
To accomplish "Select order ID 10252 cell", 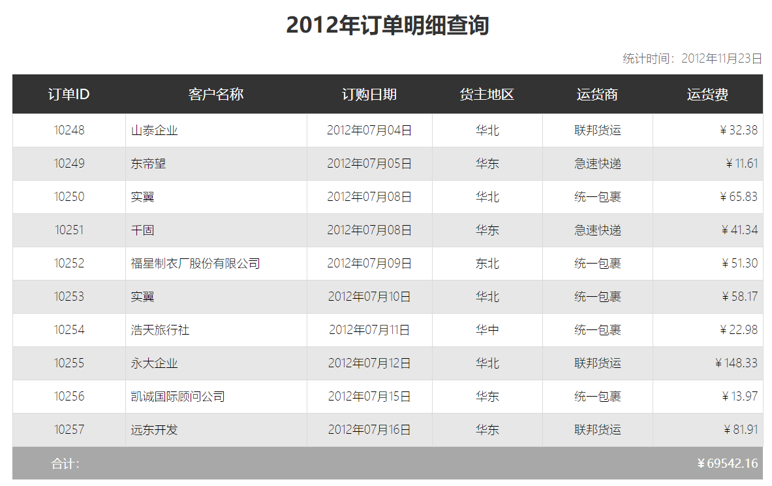I will (69, 263).
